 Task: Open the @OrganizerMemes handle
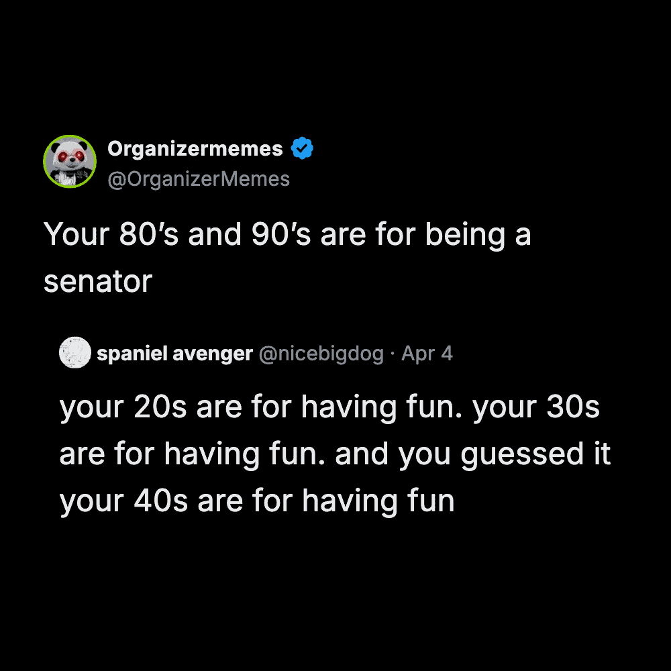coord(199,179)
